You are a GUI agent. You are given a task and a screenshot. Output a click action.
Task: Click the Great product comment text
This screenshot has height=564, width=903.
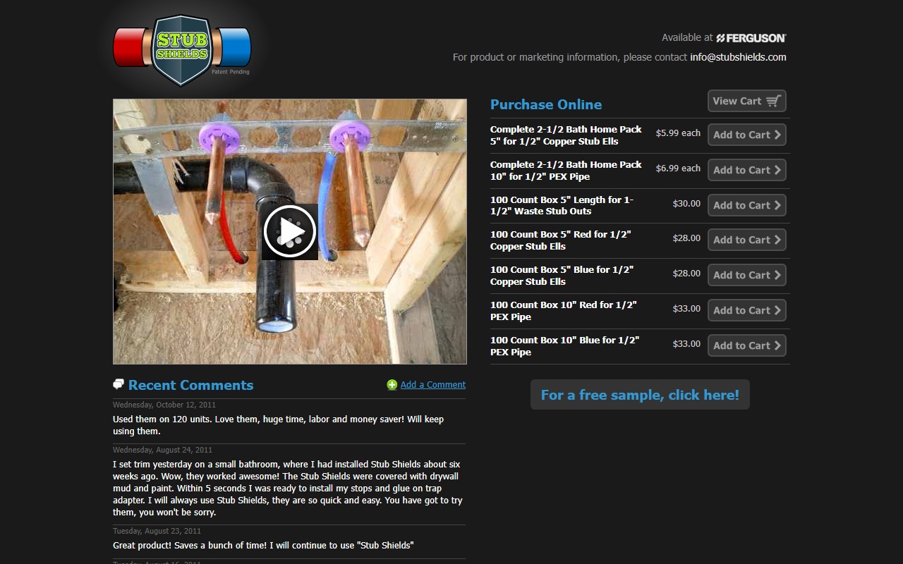point(263,546)
